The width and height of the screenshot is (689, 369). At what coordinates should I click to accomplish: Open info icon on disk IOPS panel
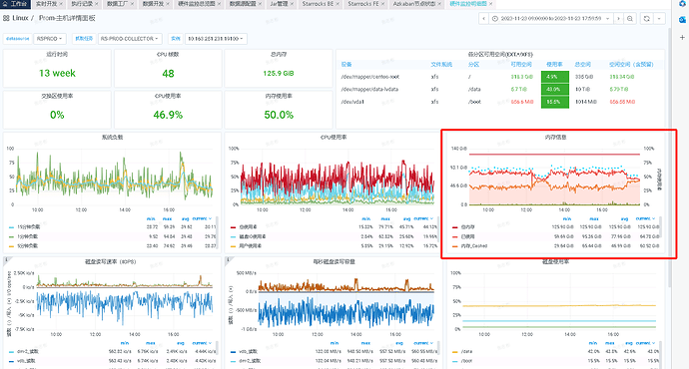tap(6, 260)
